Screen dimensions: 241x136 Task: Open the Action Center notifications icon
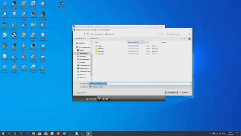coord(237,133)
